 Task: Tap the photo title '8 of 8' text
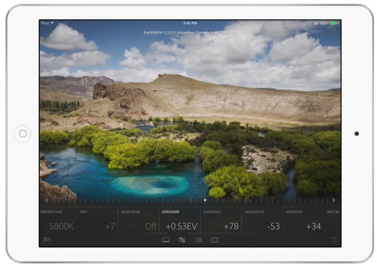190,33
